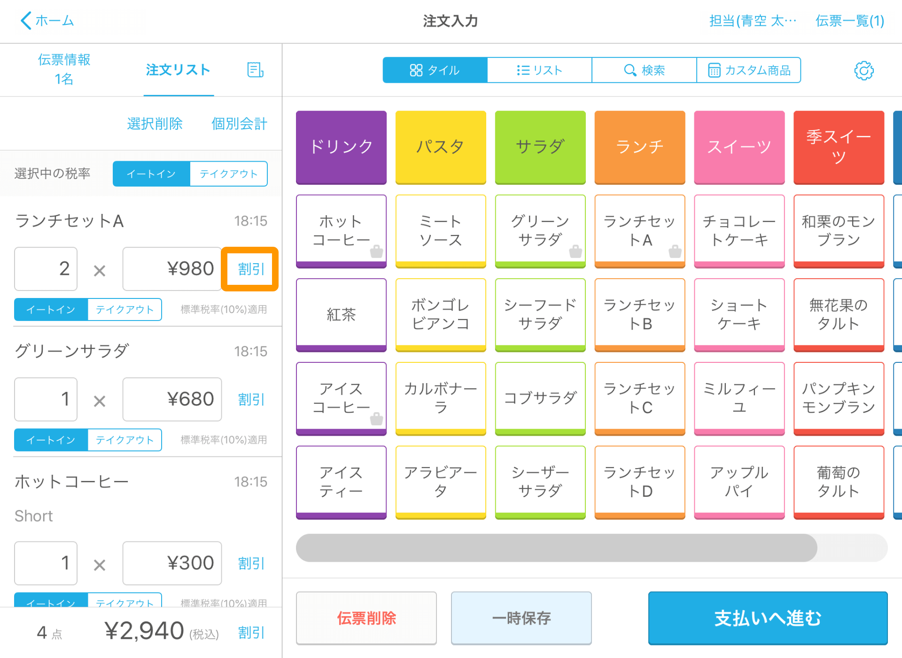Screen dimensions: 902x658
Task: Open the 担当 staff selector
Action: pyautogui.click(x=753, y=21)
